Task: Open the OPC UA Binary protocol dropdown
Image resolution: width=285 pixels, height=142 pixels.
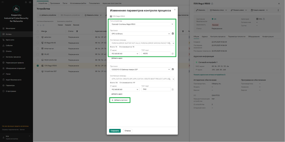Action: pyautogui.click(x=140, y=34)
